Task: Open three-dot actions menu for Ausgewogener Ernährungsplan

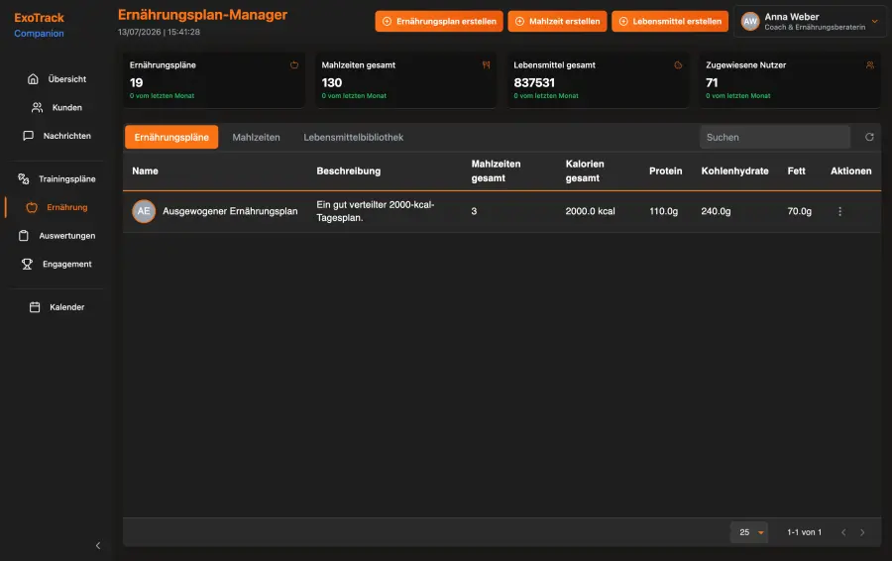Action: (x=839, y=211)
